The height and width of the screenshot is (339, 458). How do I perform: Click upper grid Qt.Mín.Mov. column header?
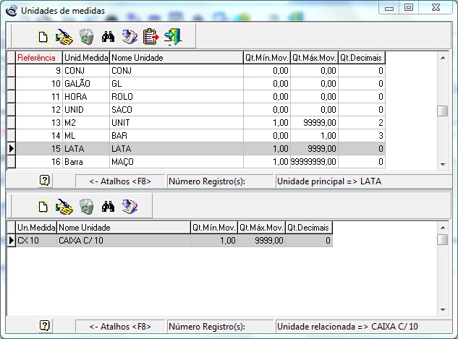(x=267, y=58)
